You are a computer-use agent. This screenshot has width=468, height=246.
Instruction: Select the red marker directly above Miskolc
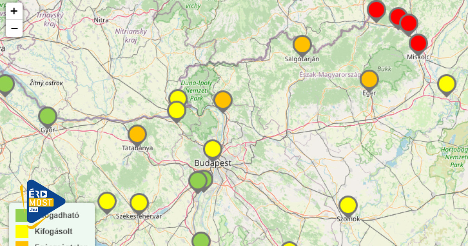[x=418, y=43]
